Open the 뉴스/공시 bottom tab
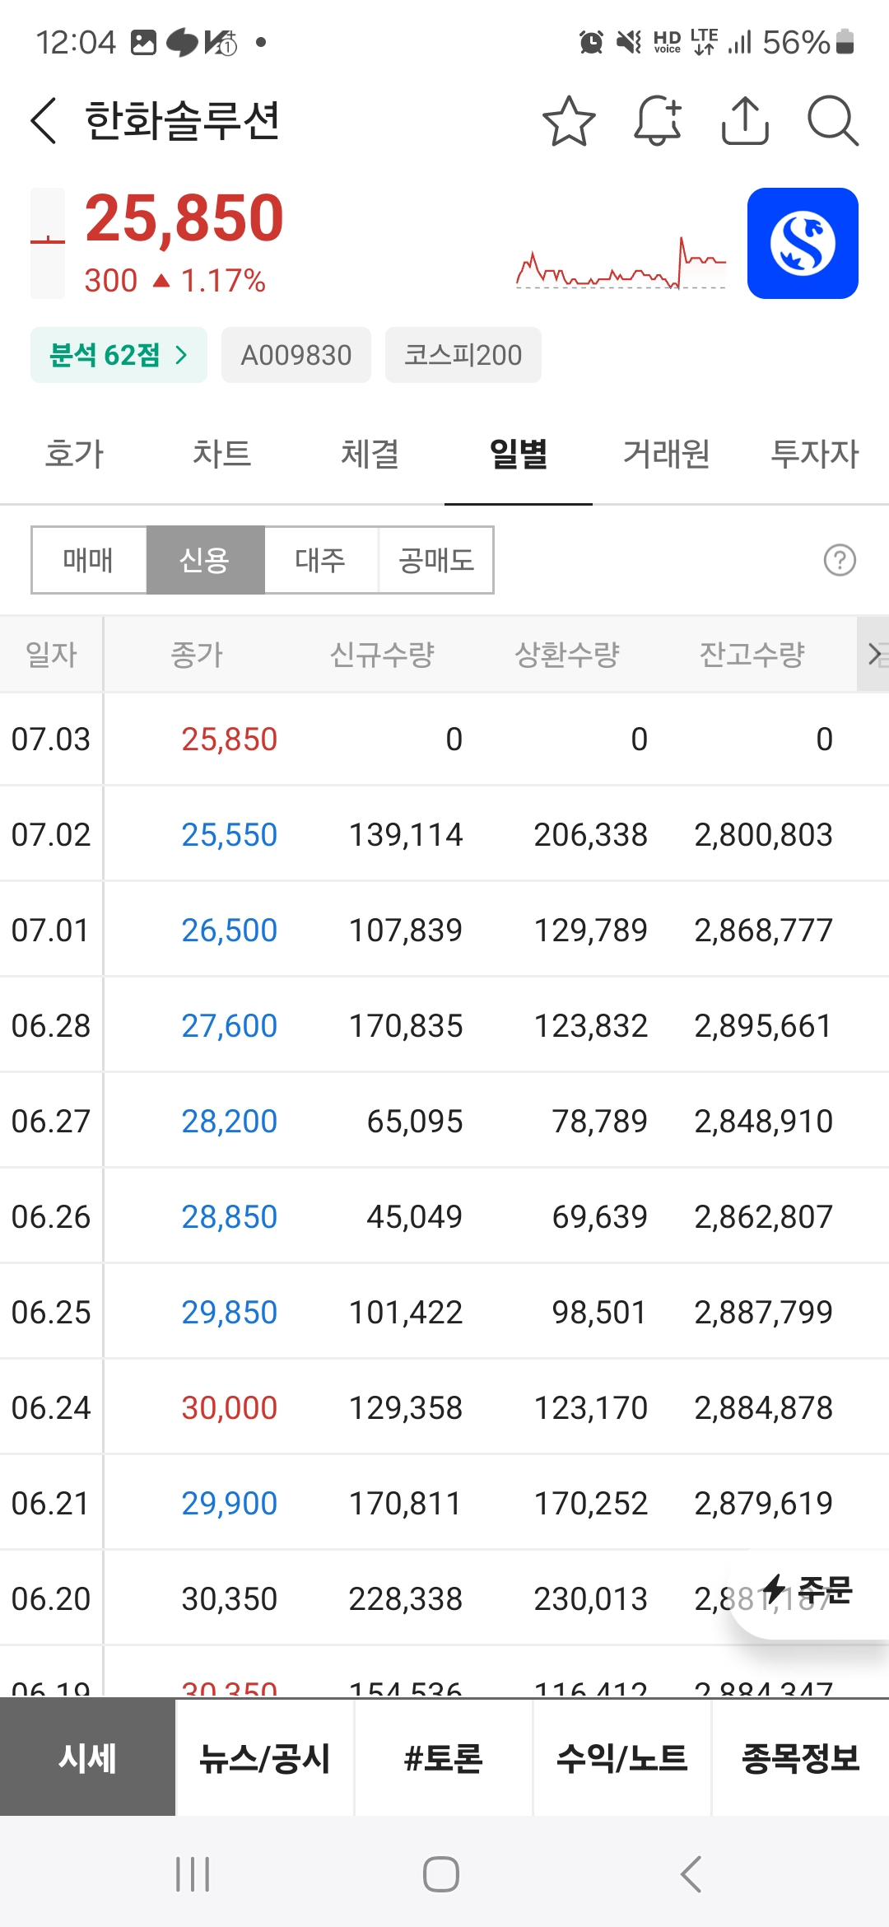This screenshot has height=1927, width=889. click(265, 1758)
